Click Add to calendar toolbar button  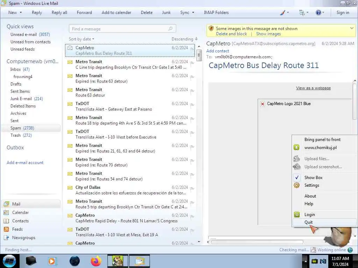click(116, 13)
